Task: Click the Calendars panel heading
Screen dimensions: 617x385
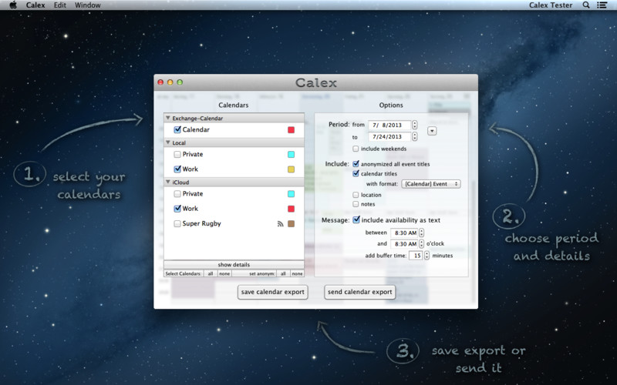Action: (x=234, y=105)
